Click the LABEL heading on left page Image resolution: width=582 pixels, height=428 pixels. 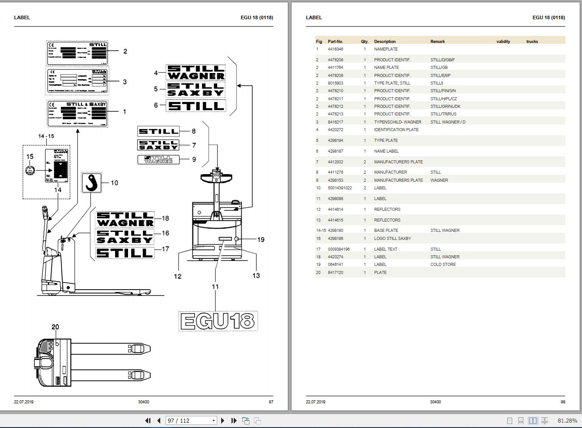click(x=22, y=17)
